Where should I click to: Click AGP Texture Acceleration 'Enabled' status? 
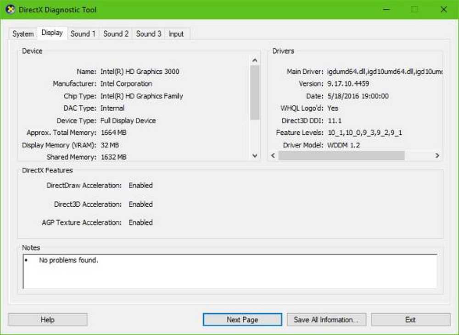point(141,222)
